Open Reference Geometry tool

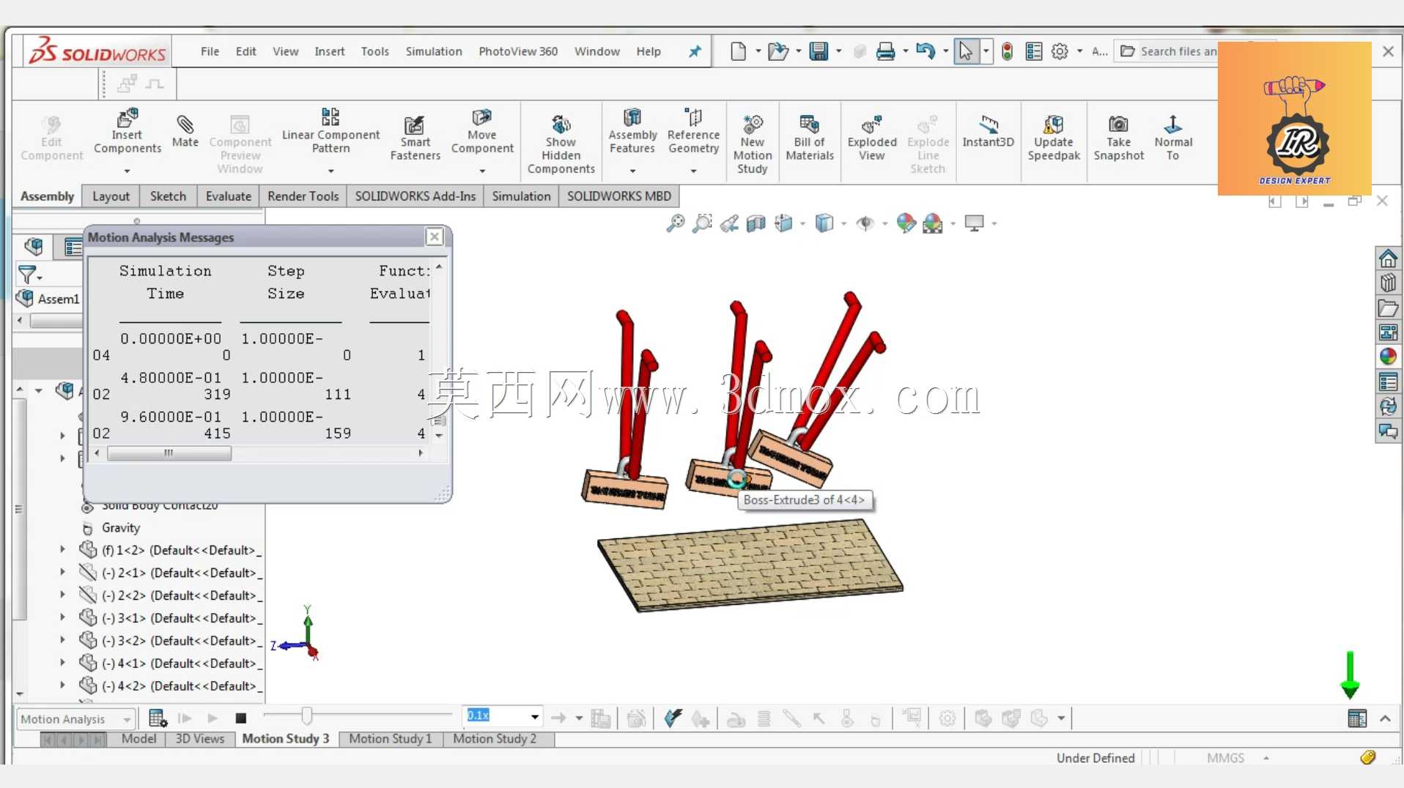click(693, 132)
